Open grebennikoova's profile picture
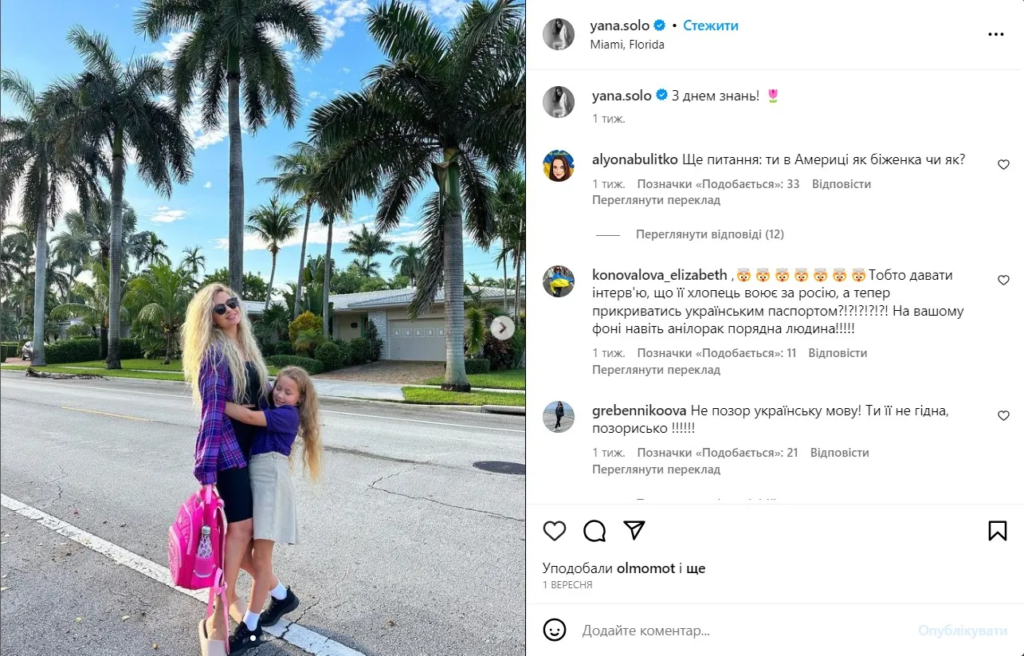The image size is (1024, 656). coord(559,417)
